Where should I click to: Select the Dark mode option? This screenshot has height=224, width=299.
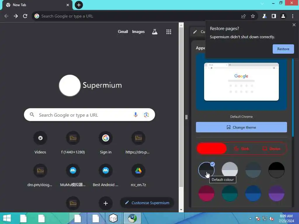[x=241, y=148]
